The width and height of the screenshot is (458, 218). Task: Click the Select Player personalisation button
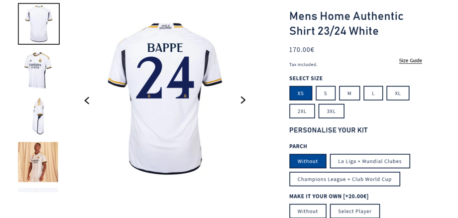point(355,211)
